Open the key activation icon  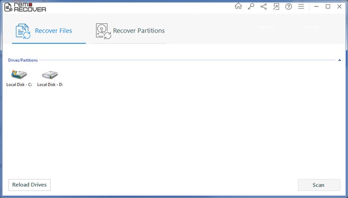[x=251, y=7]
